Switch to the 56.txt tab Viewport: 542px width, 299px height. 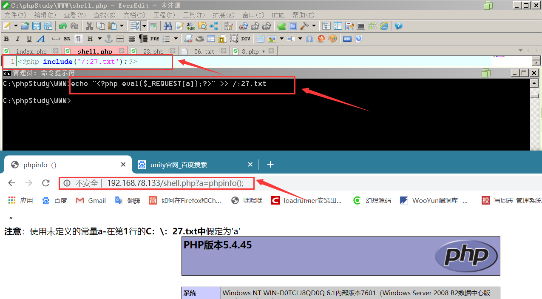pos(204,51)
